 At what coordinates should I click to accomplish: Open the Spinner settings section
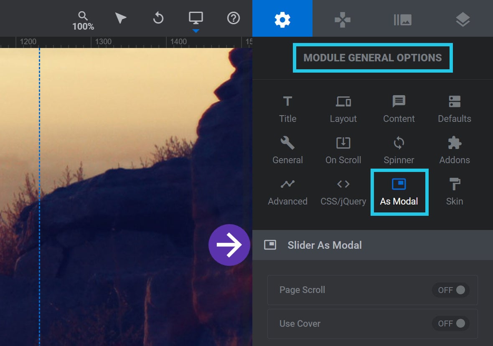(x=399, y=150)
